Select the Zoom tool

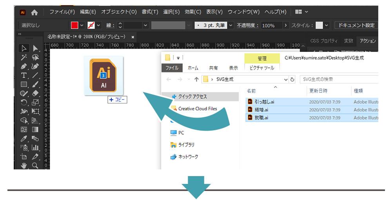(x=35, y=165)
